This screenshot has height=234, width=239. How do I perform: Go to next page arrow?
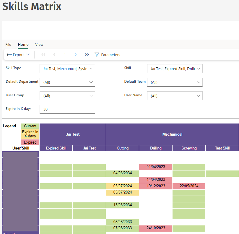click(x=75, y=55)
